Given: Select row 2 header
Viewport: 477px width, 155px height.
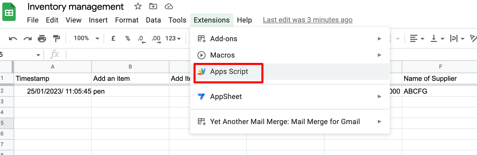Looking at the screenshot, I should pos(6,91).
